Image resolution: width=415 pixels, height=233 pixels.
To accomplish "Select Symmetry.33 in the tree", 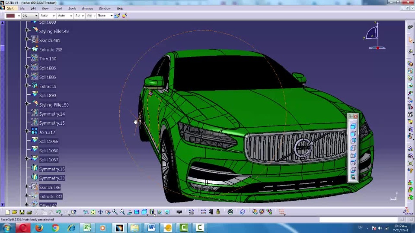I will pyautogui.click(x=52, y=178).
